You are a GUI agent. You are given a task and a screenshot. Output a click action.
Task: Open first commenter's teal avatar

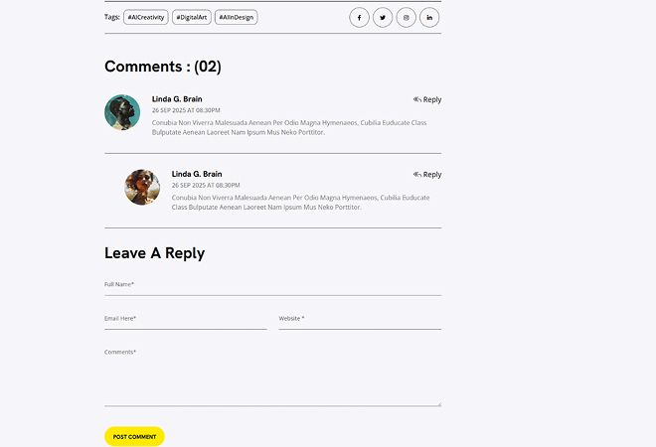pos(122,112)
